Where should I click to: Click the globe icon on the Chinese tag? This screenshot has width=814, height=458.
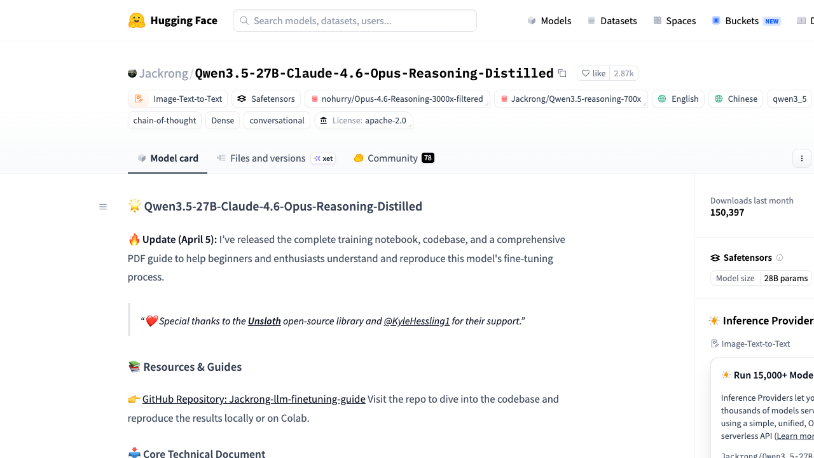coord(719,99)
